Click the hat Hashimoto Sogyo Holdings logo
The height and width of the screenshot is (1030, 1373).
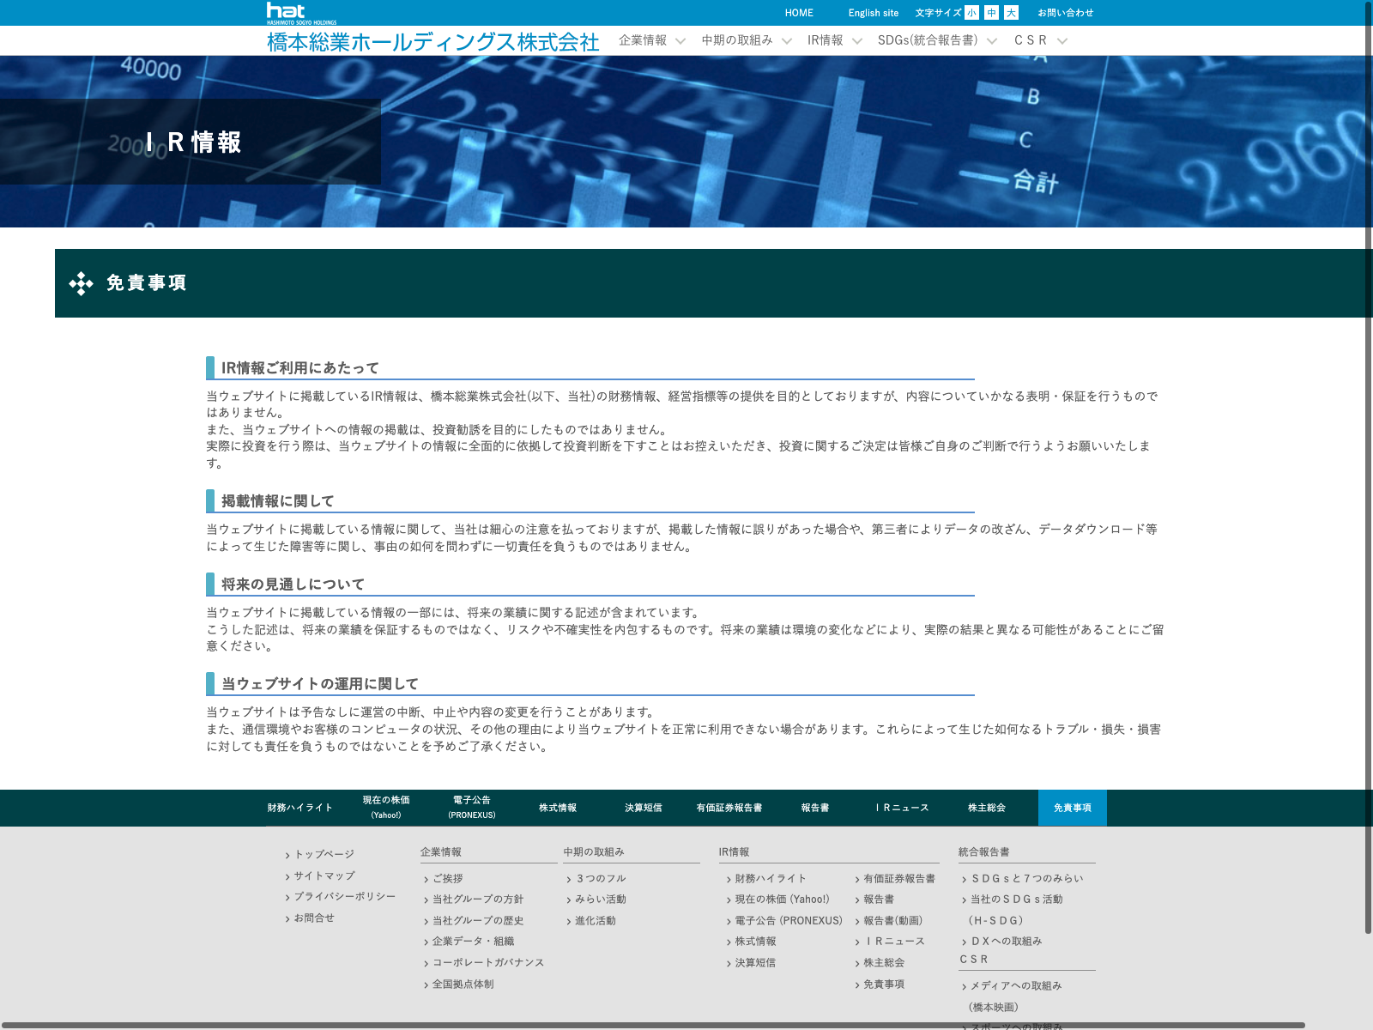pyautogui.click(x=300, y=13)
